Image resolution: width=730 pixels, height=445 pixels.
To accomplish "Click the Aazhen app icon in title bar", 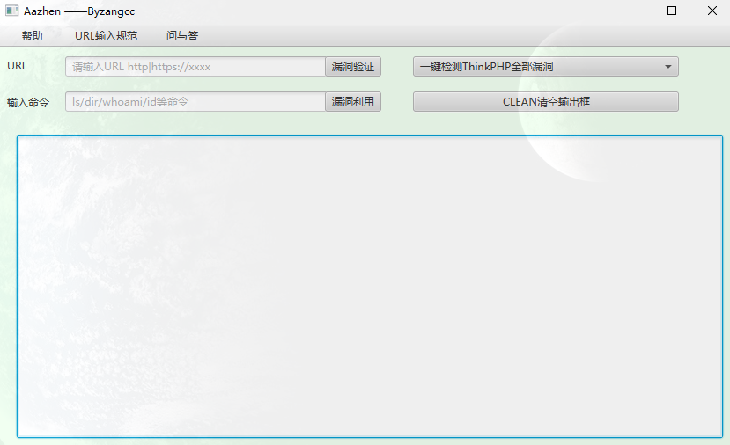I will pyautogui.click(x=11, y=11).
